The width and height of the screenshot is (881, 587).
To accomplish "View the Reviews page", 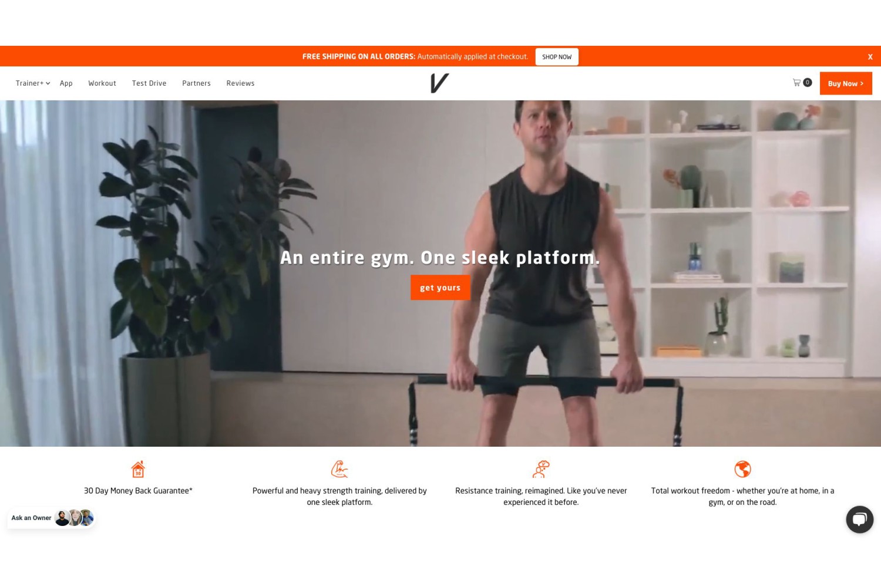I will point(240,83).
